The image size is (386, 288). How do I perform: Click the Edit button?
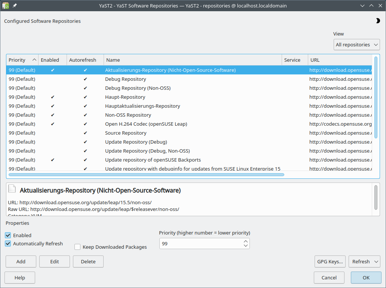(x=55, y=261)
